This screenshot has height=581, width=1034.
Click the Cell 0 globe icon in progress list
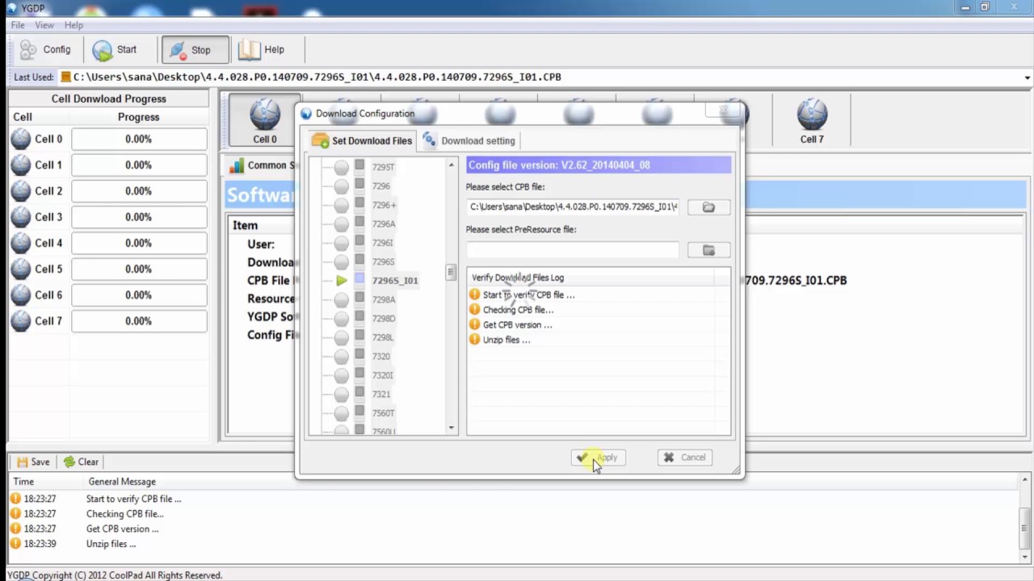(21, 139)
